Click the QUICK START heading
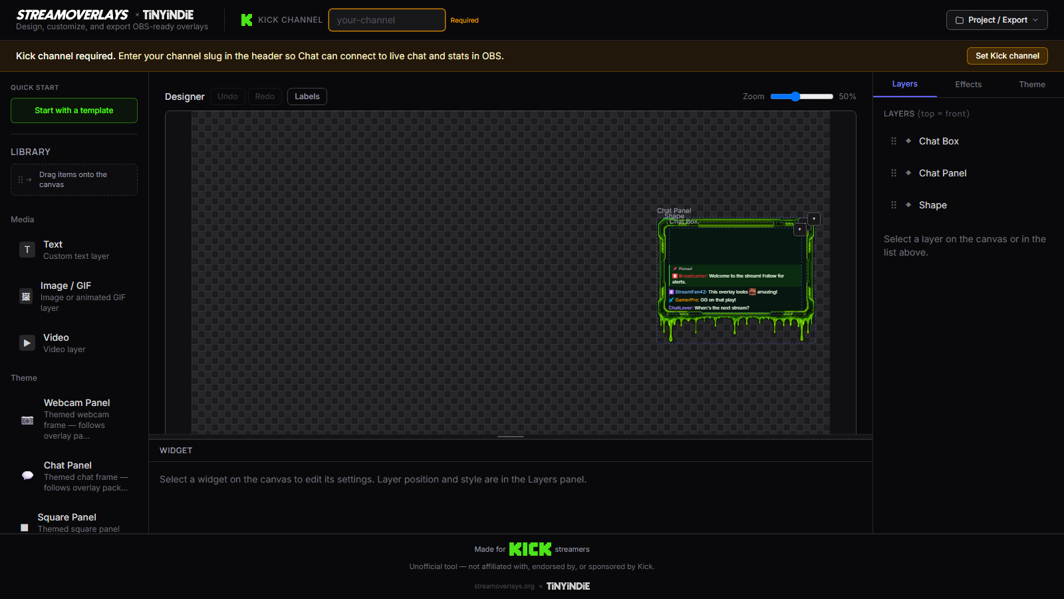Image resolution: width=1064 pixels, height=599 pixels. 35,88
